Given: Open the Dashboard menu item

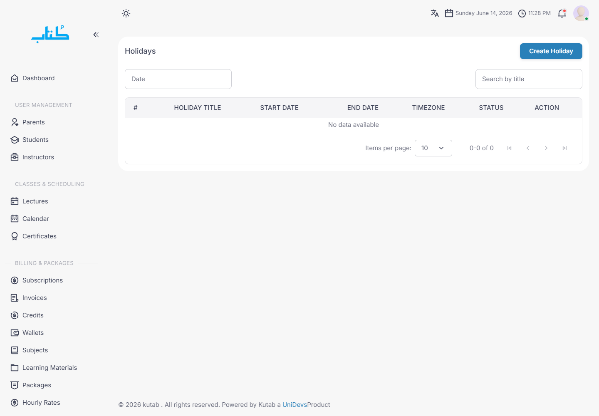Looking at the screenshot, I should [x=51, y=78].
